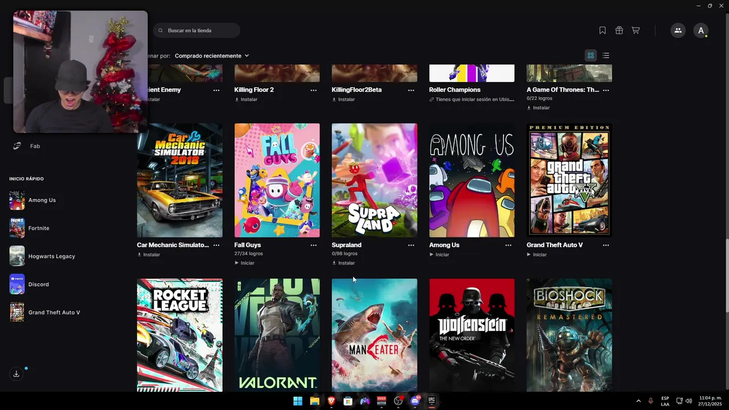Open the downloads icon in sidebar
This screenshot has width=729, height=410.
click(17, 374)
